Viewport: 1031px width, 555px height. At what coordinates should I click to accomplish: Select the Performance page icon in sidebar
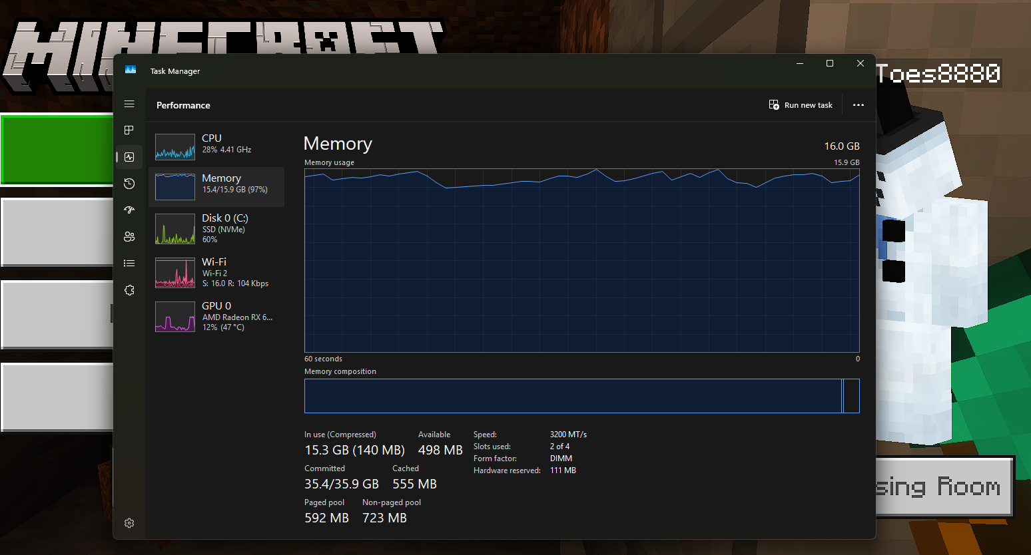click(x=129, y=157)
